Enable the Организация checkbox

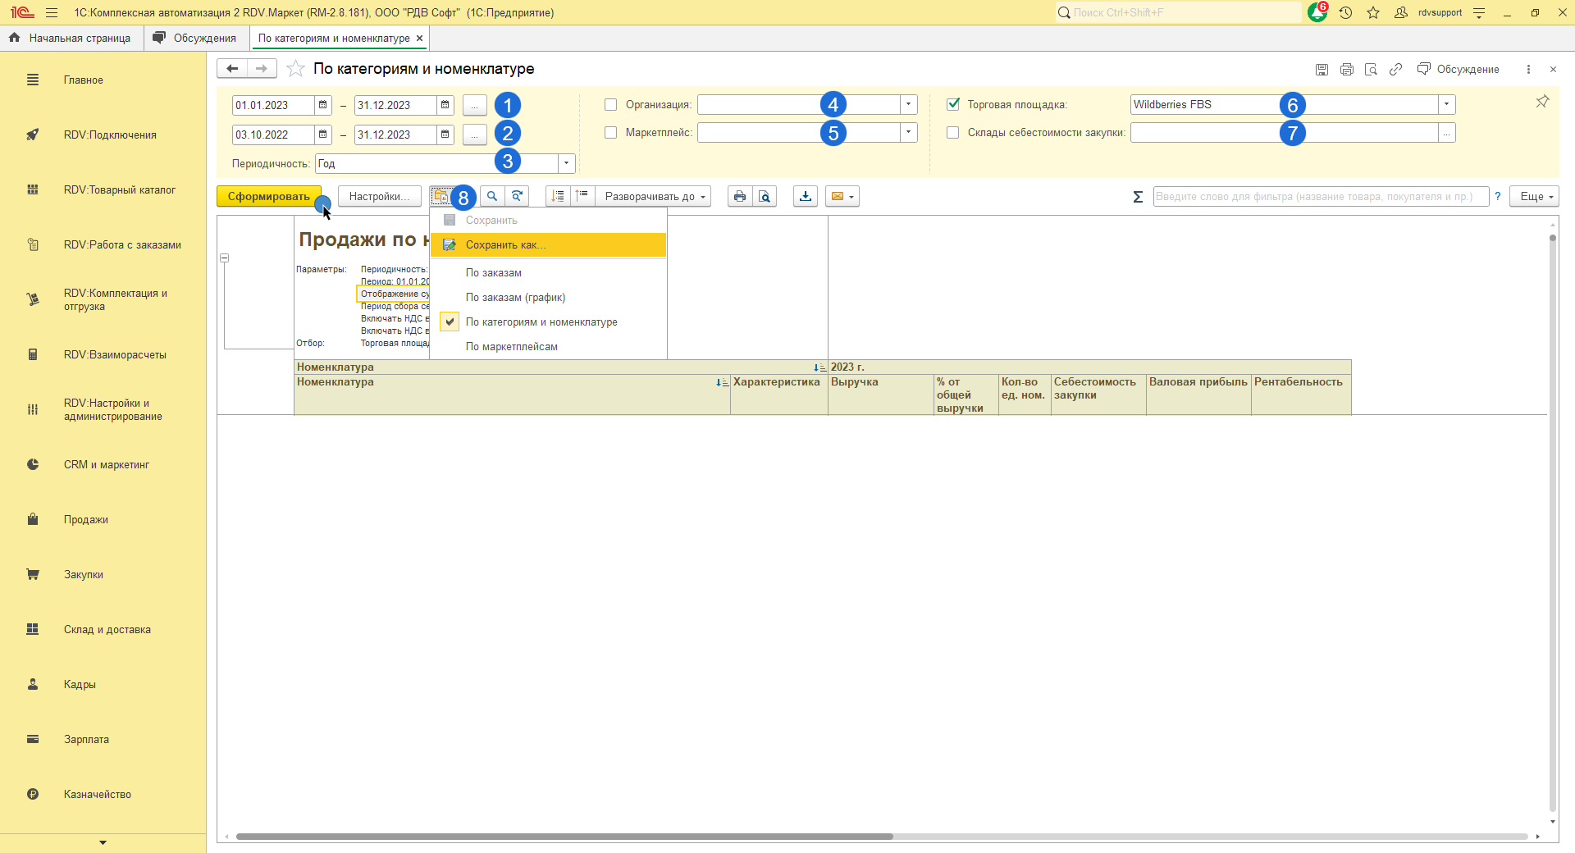coord(610,105)
